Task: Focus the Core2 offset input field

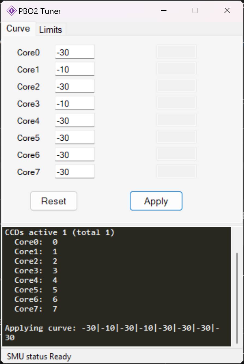Action: (75, 86)
